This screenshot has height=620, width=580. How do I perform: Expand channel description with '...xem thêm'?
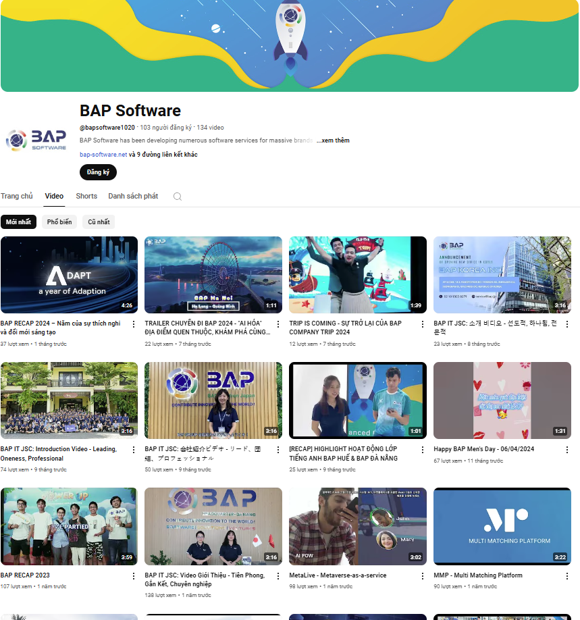[x=333, y=140]
